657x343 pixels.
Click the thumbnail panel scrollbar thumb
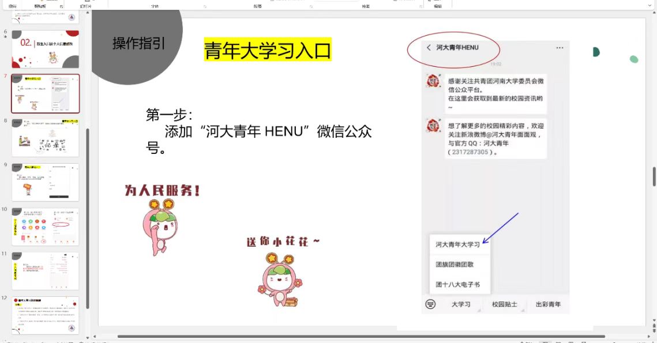pos(88,218)
